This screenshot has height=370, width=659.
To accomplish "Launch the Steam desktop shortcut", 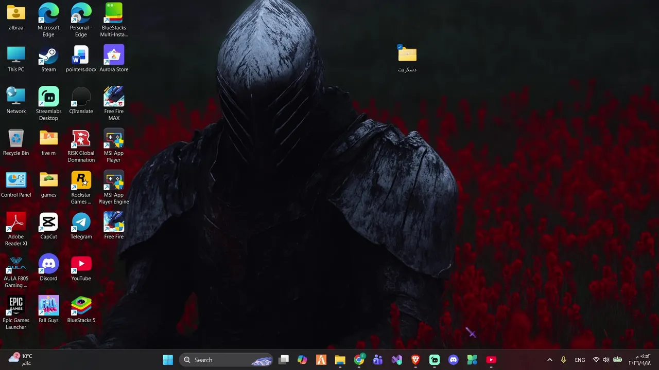I will click(x=48, y=59).
